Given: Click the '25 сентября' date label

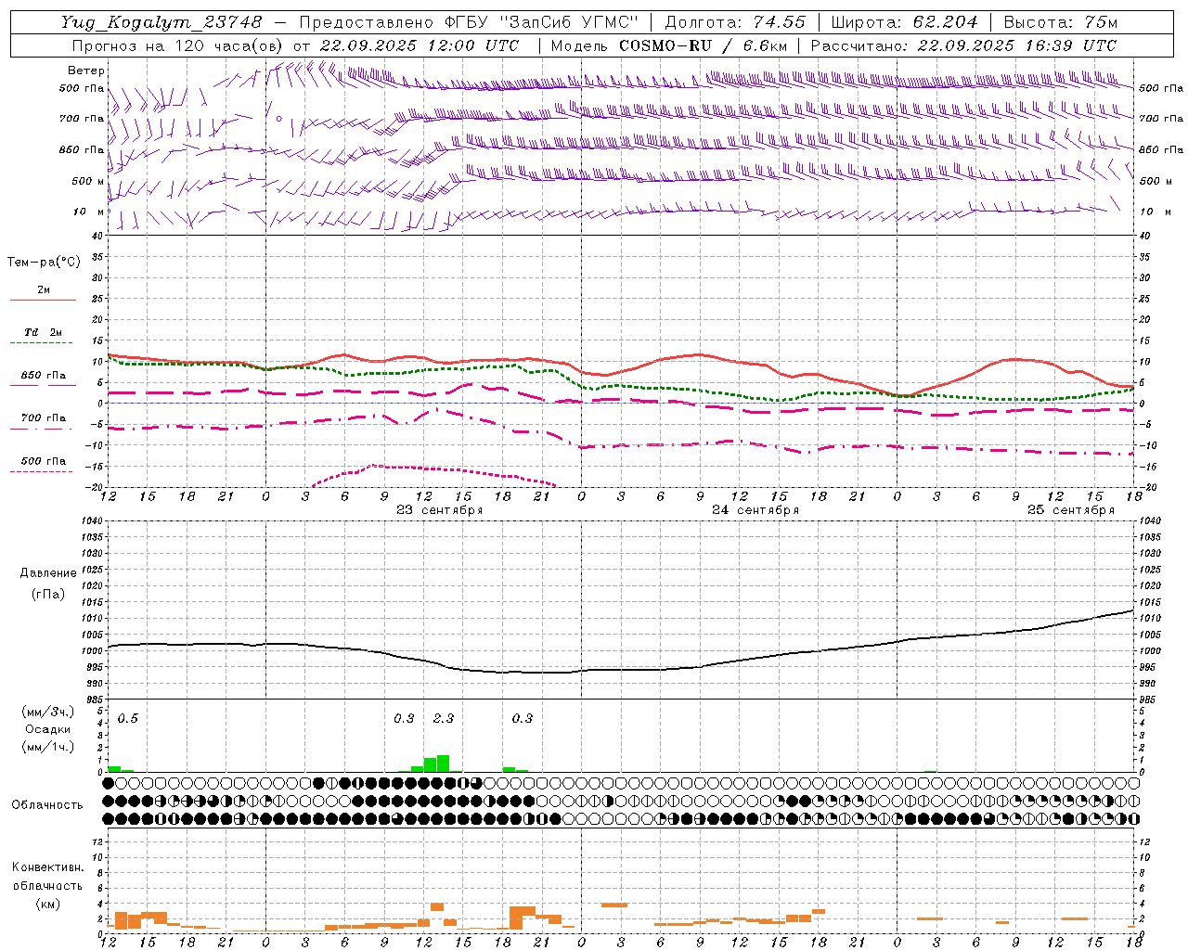Looking at the screenshot, I should pyautogui.click(x=1071, y=510).
